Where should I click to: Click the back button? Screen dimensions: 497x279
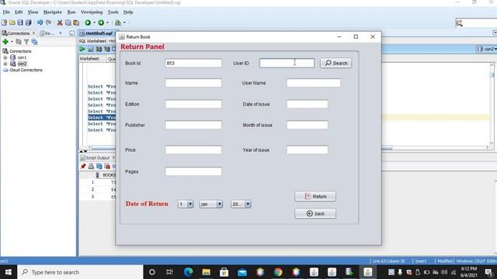tap(315, 214)
